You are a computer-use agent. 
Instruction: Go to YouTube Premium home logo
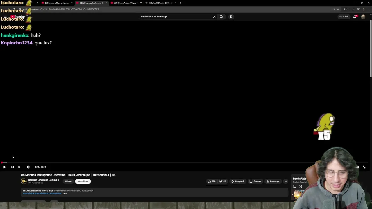click(18, 17)
